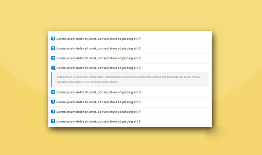This screenshot has height=155, width=262.
Task: Expand the first Lorem ipsum question title
Action: click(x=98, y=39)
